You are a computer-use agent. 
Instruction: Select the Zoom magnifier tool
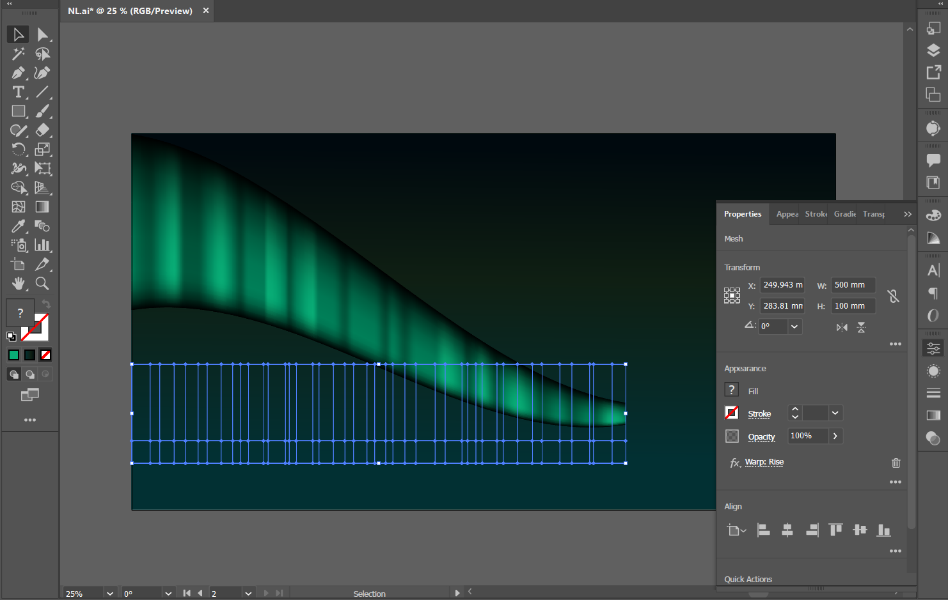[x=42, y=284]
